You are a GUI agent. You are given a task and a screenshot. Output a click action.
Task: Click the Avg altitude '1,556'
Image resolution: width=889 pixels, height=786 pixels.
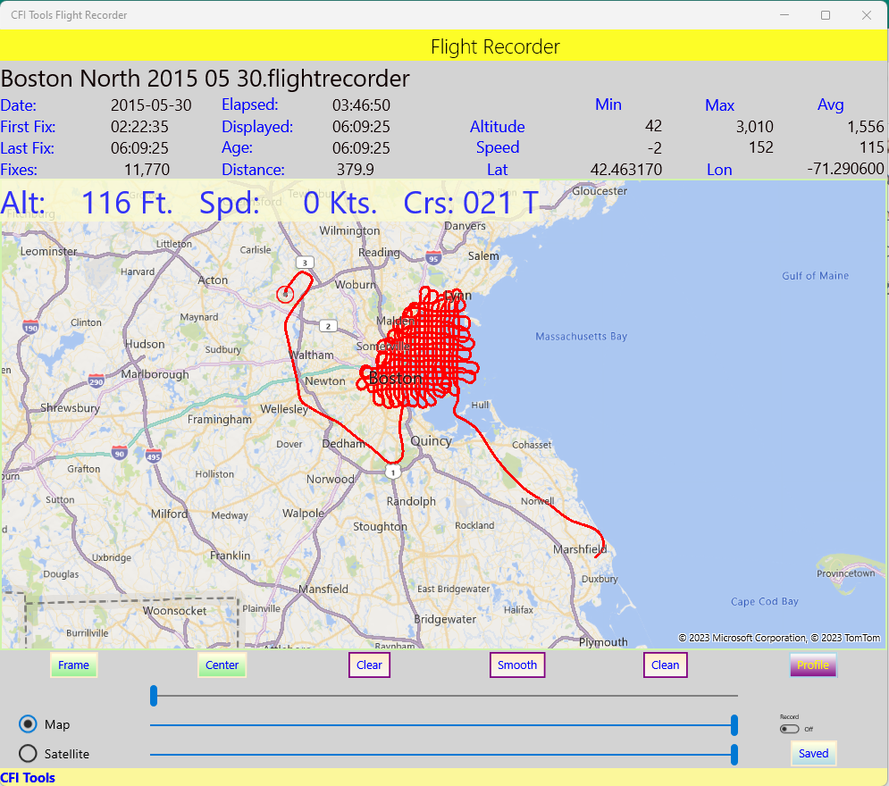[866, 126]
